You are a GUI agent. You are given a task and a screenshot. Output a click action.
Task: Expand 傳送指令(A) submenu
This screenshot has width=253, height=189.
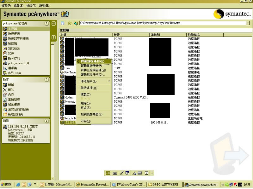pos(94,81)
